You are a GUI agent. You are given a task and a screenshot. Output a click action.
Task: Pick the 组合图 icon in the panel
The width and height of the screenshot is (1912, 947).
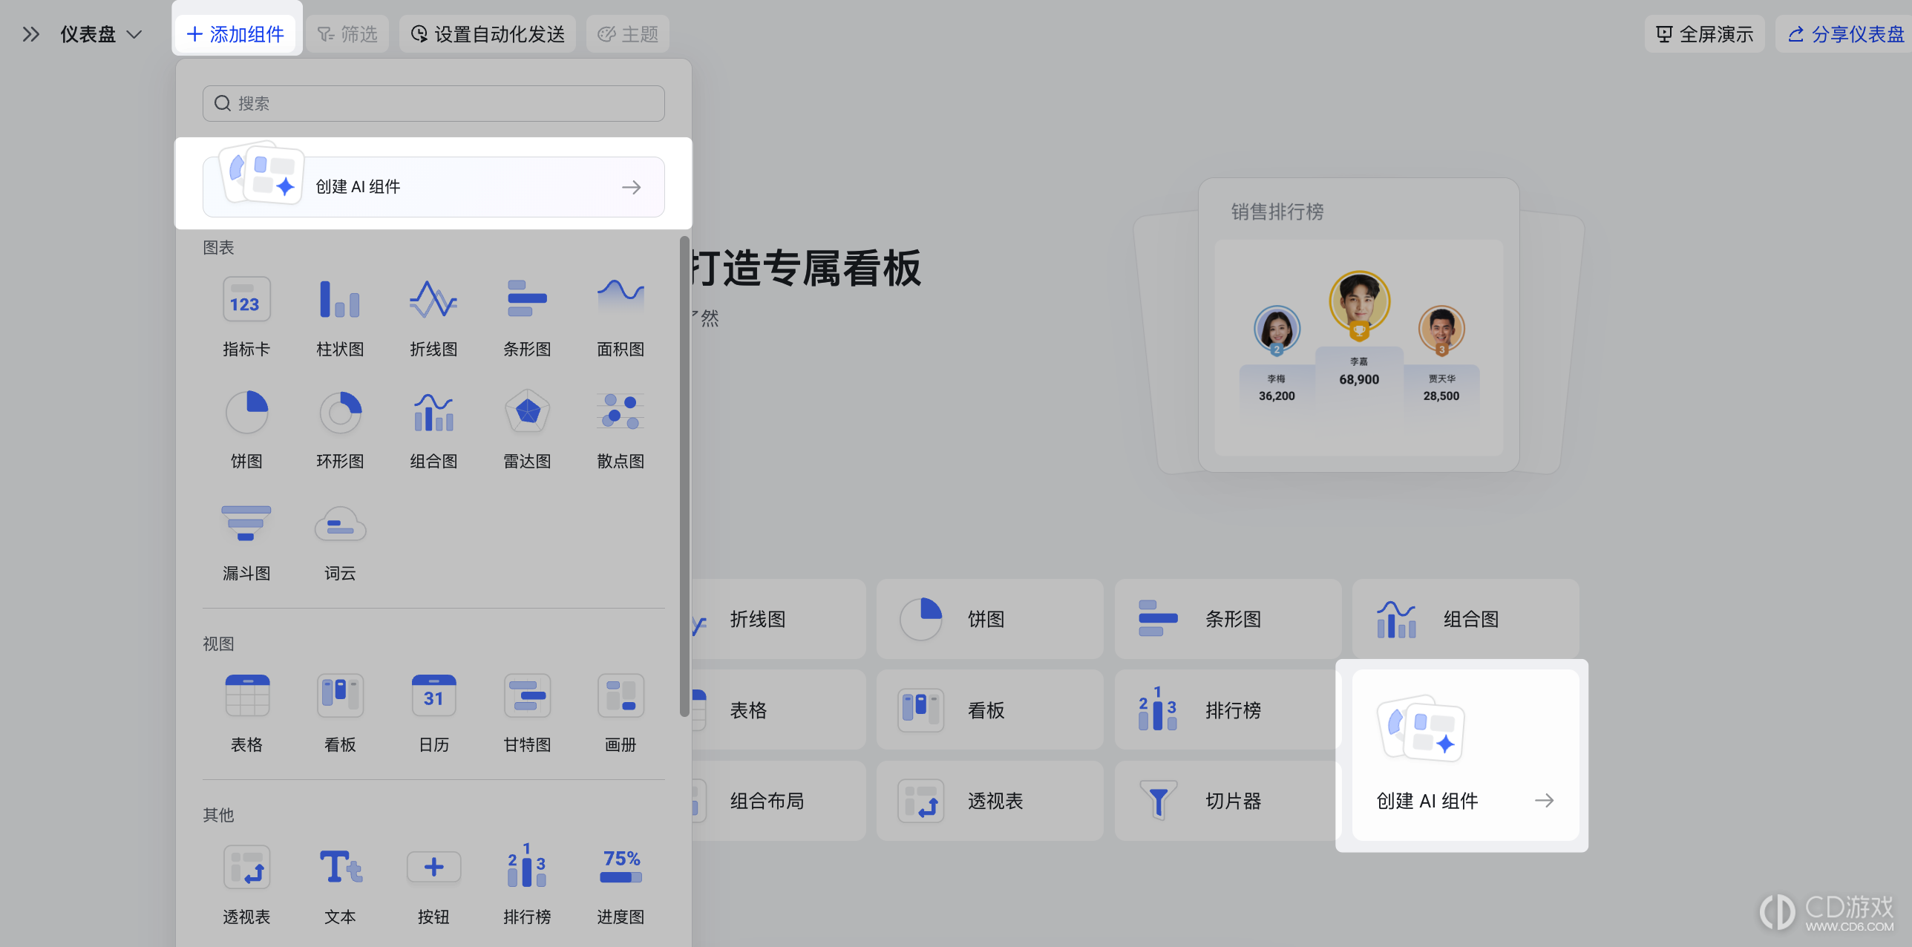(x=433, y=412)
